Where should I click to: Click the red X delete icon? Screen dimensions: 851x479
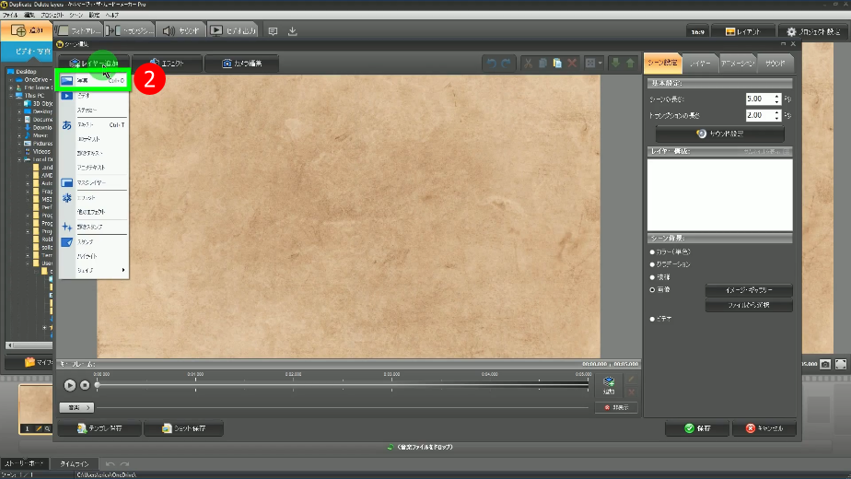572,64
